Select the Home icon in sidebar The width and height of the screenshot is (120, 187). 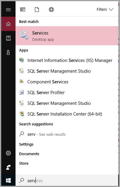click(8, 24)
